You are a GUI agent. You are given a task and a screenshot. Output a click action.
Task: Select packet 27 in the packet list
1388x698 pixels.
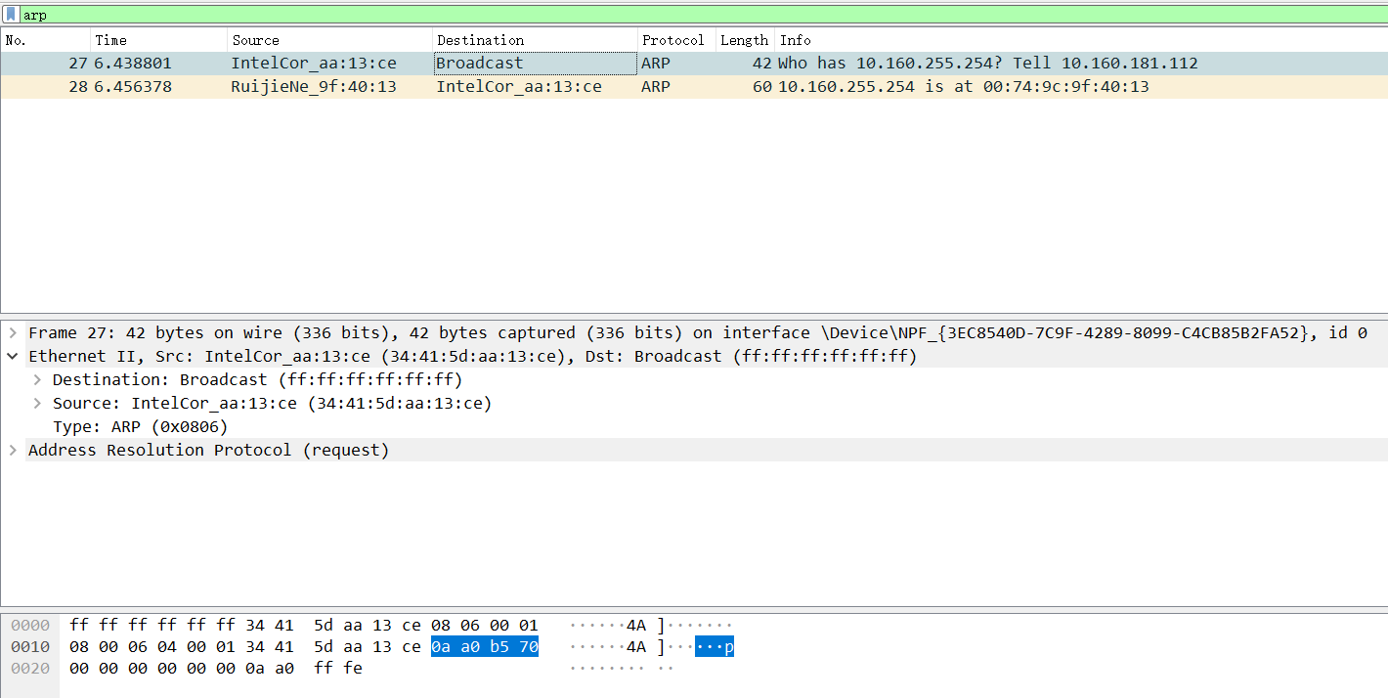coord(694,64)
